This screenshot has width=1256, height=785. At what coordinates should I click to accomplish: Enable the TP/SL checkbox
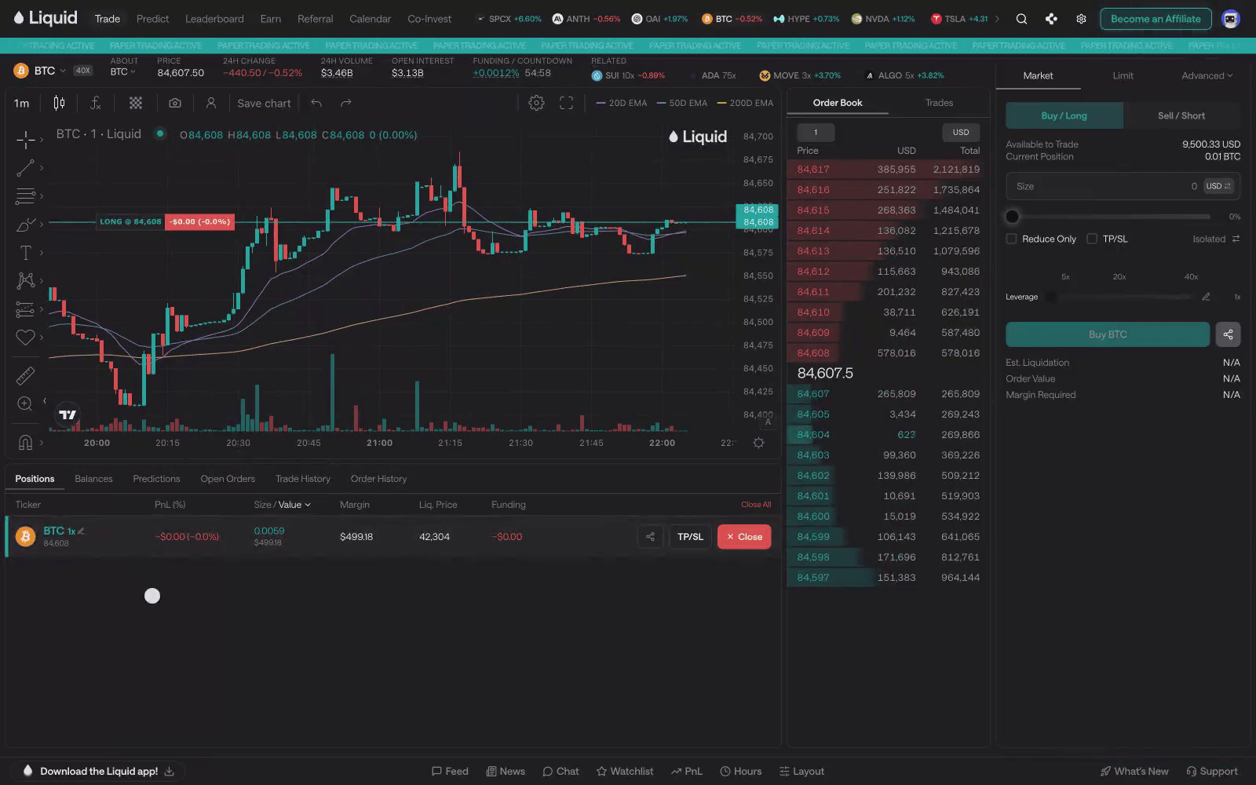pyautogui.click(x=1092, y=239)
